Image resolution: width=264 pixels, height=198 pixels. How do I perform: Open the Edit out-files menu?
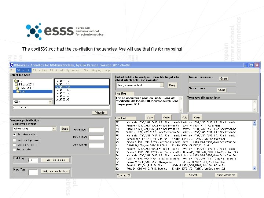(x=40, y=70)
